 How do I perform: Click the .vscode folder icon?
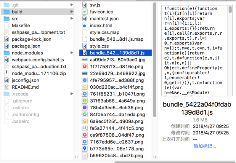6,94
